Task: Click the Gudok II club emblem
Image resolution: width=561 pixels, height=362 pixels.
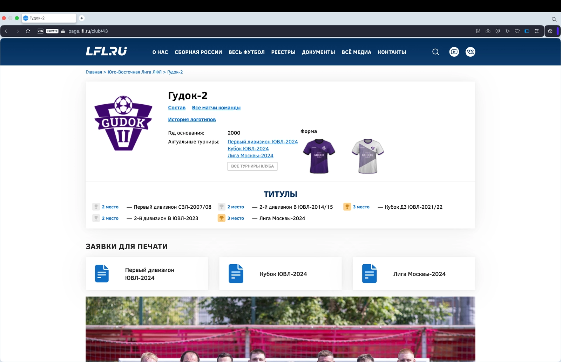Action: 123,123
